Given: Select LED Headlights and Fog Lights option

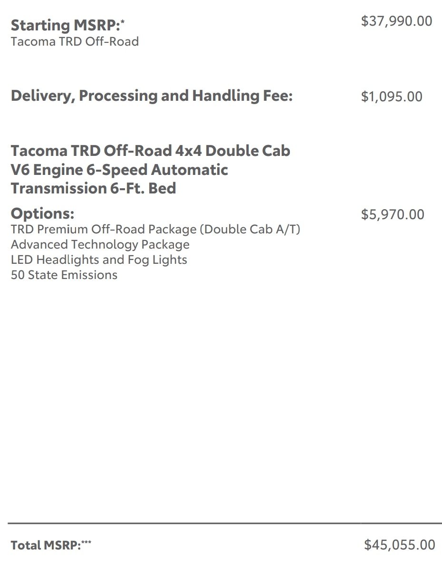Looking at the screenshot, I should (x=99, y=260).
